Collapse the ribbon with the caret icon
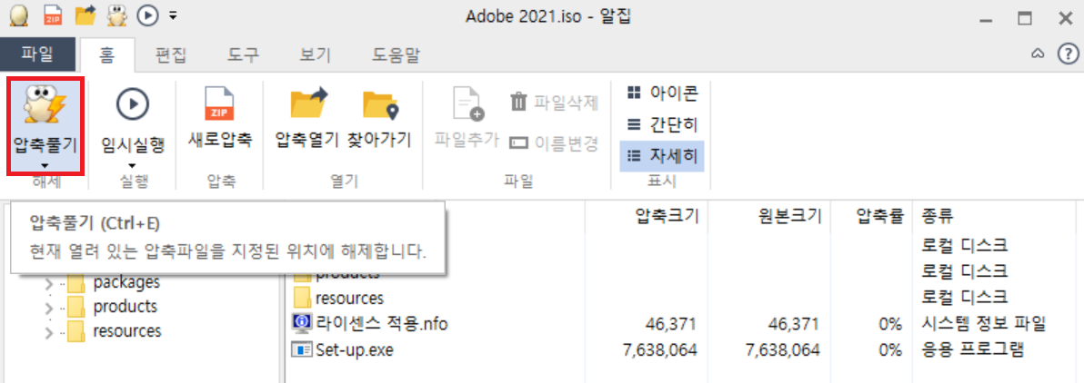1084x383 pixels. click(x=1037, y=54)
